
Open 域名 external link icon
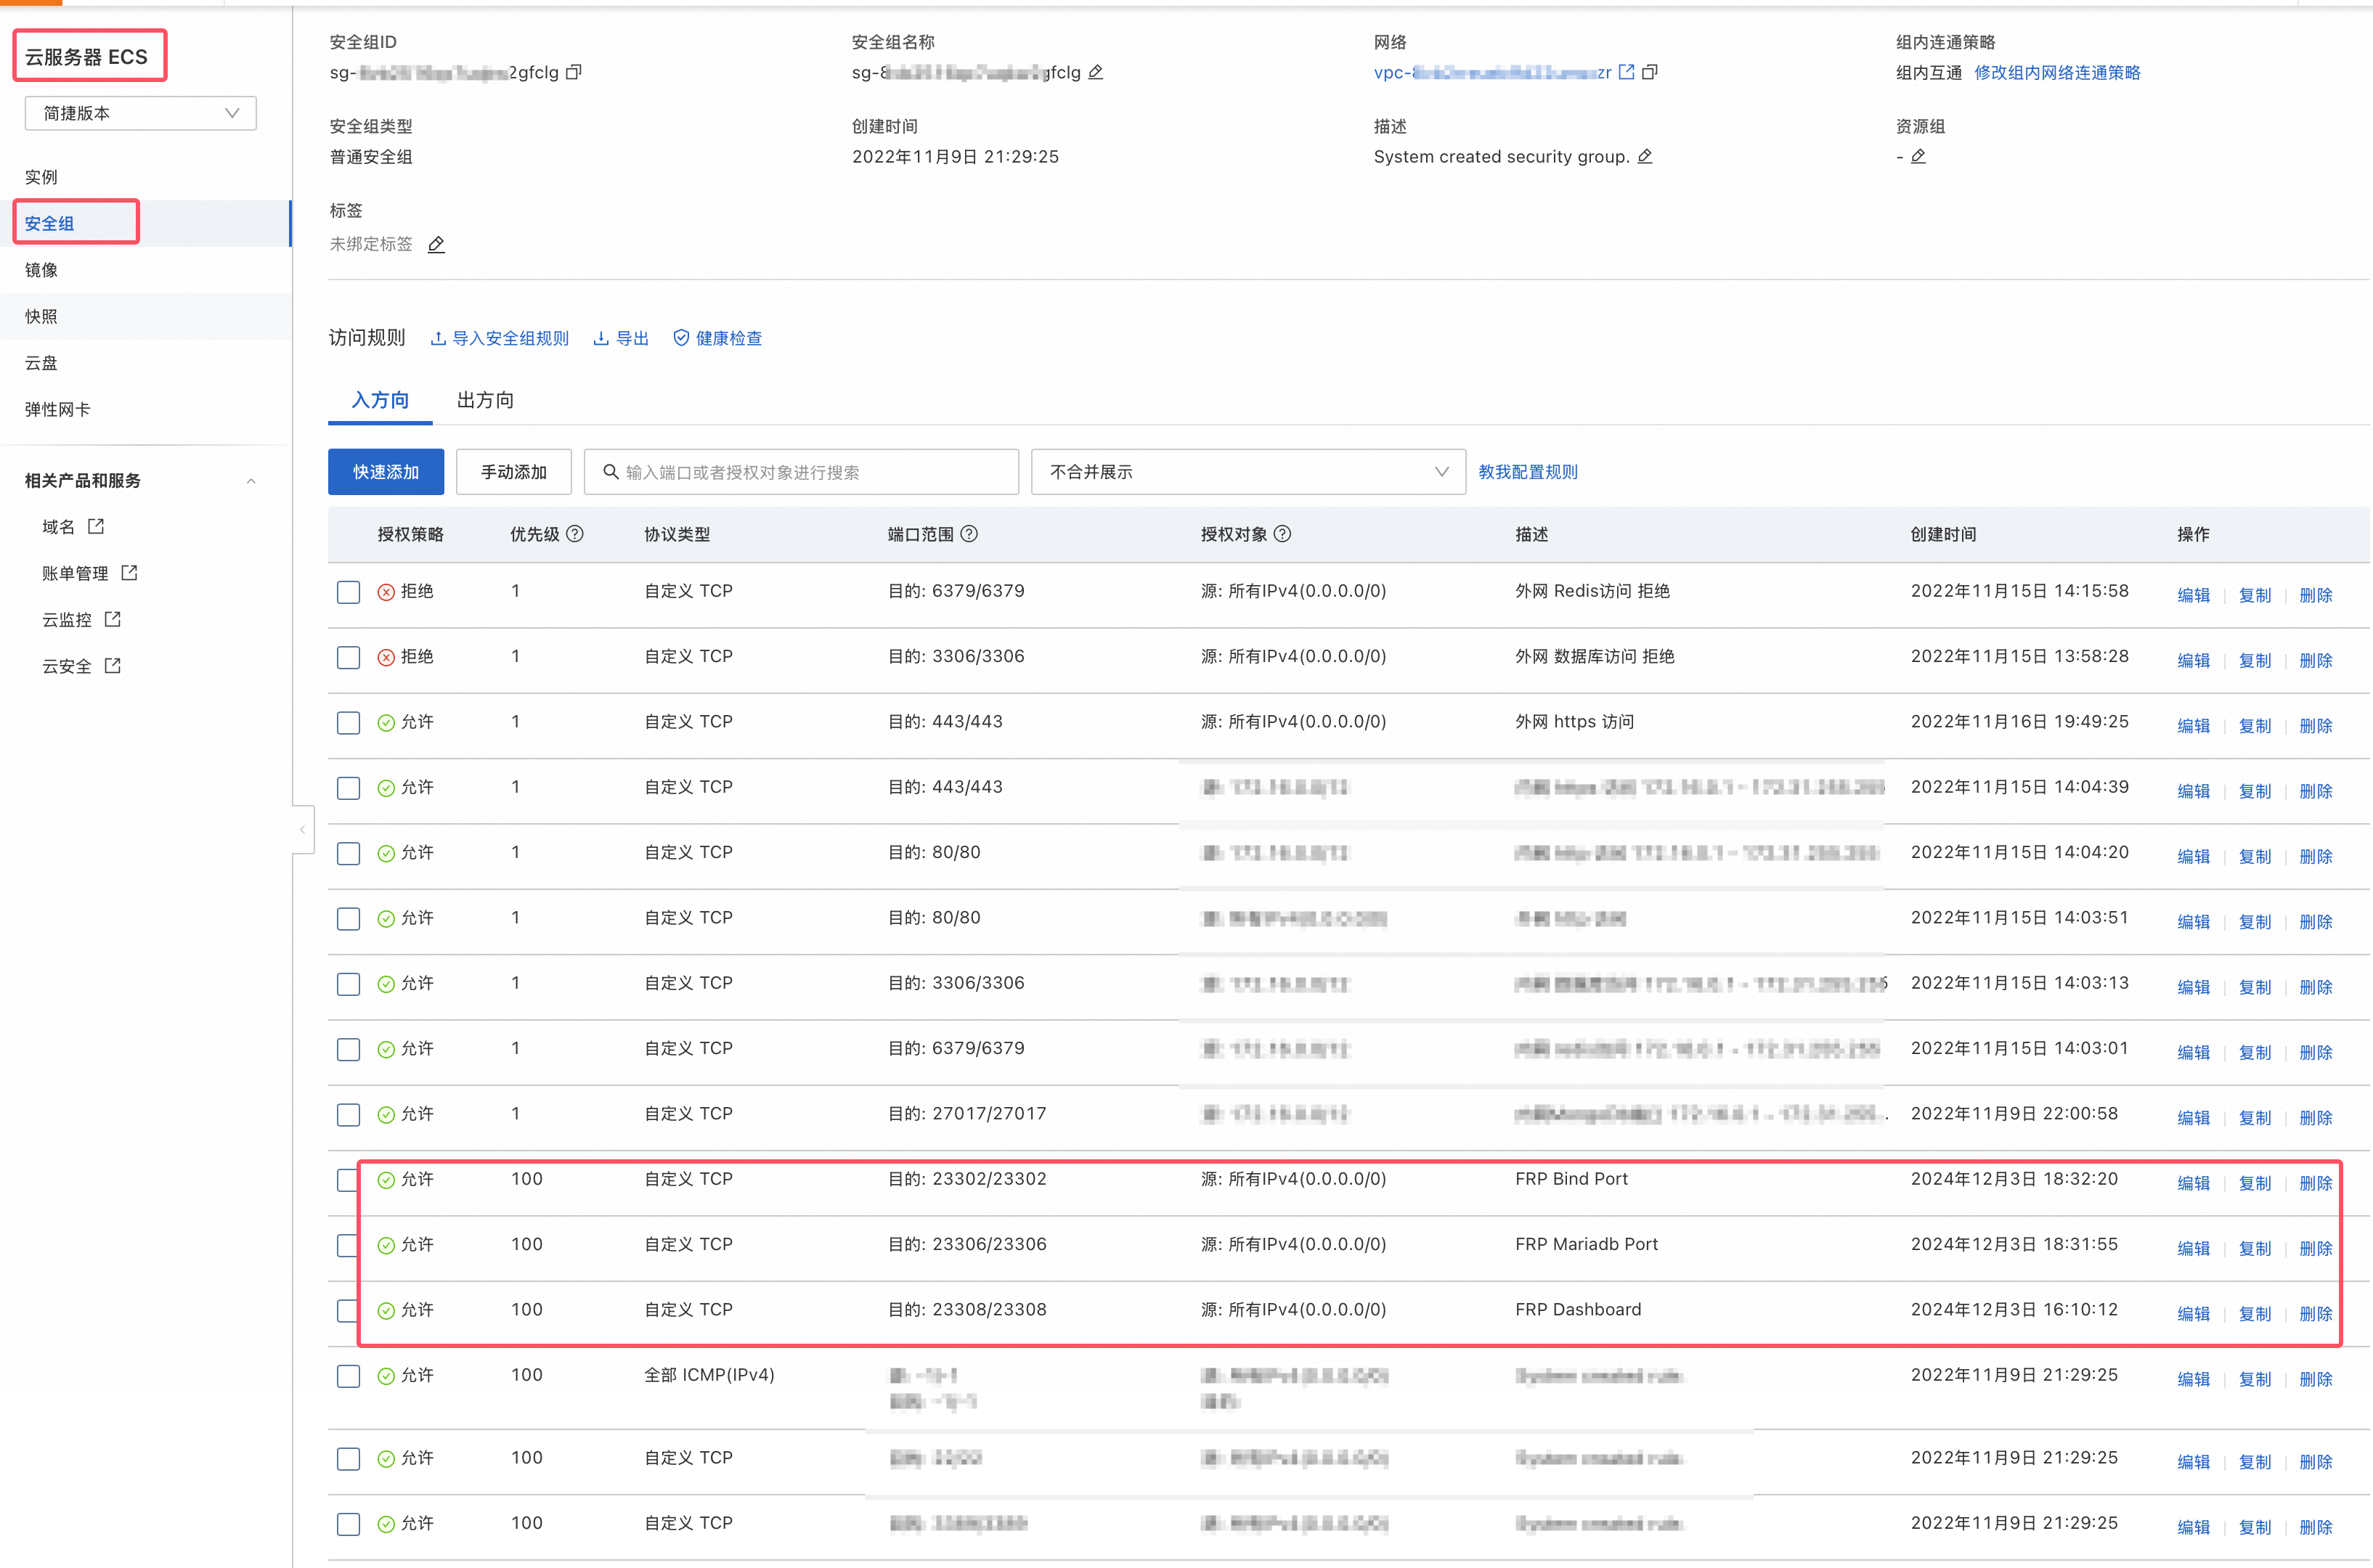tap(96, 526)
